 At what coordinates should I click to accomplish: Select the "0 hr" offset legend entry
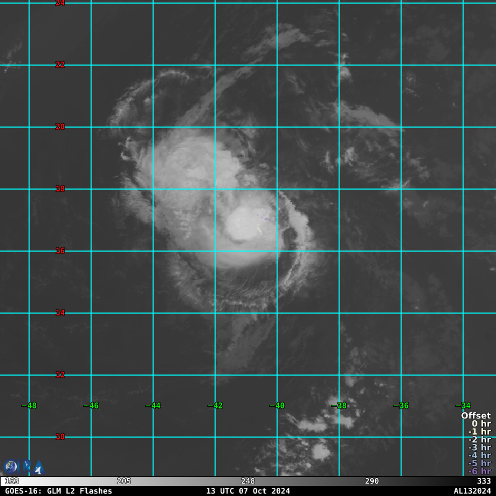pyautogui.click(x=481, y=424)
